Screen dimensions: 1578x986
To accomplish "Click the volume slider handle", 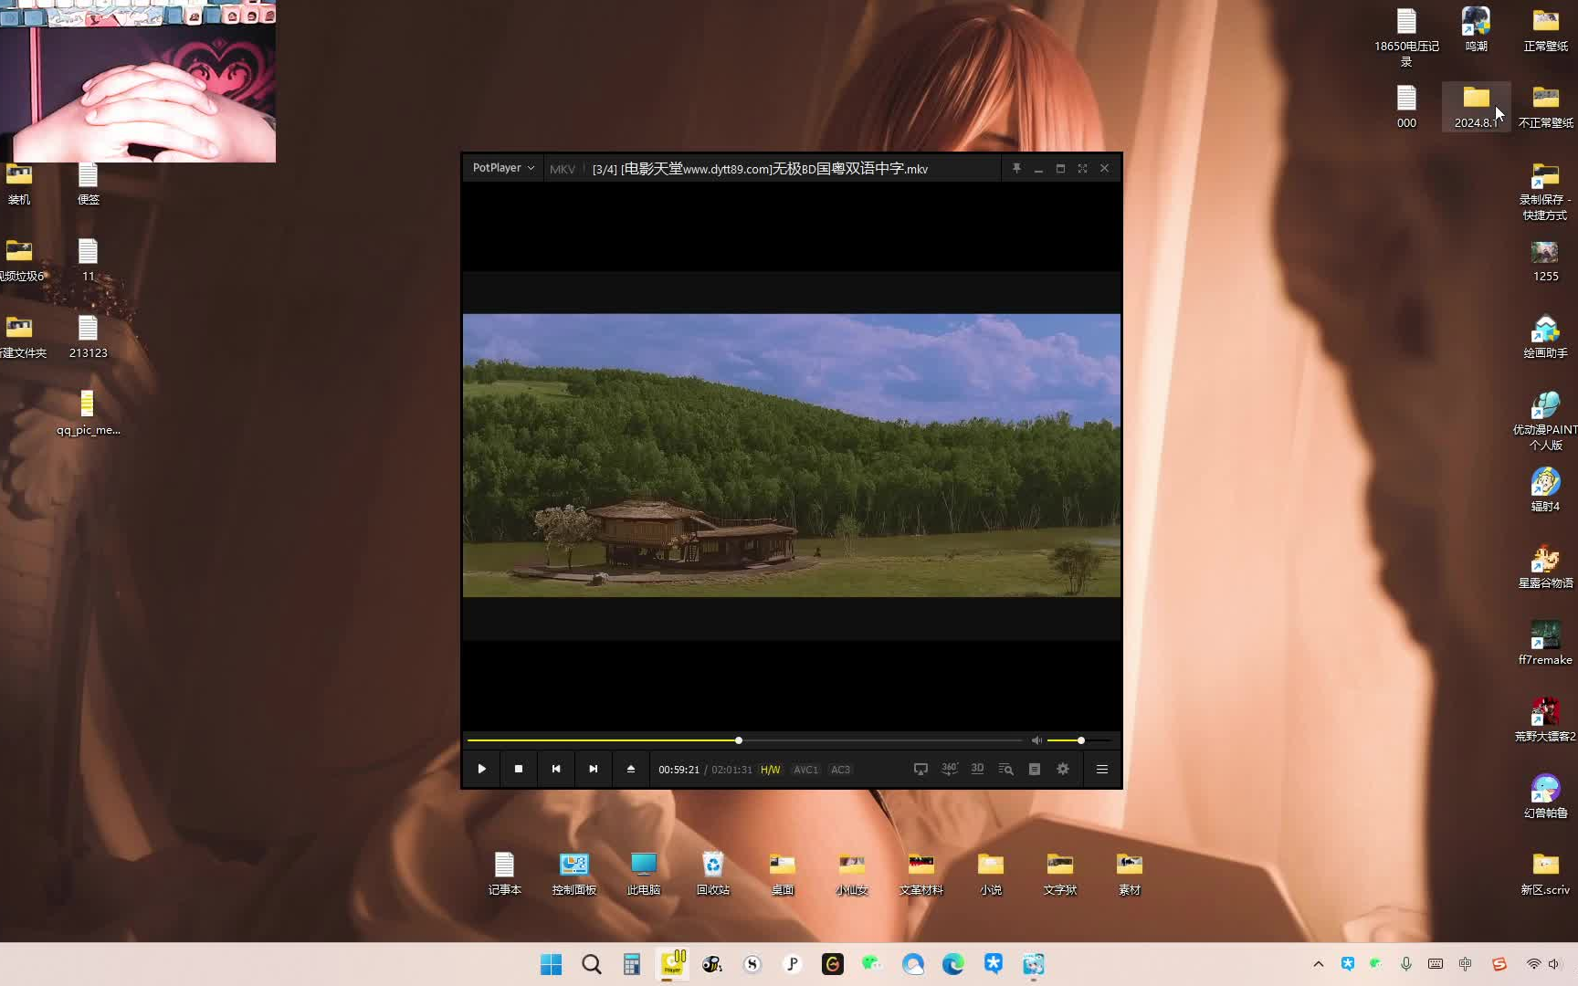I will point(1081,740).
